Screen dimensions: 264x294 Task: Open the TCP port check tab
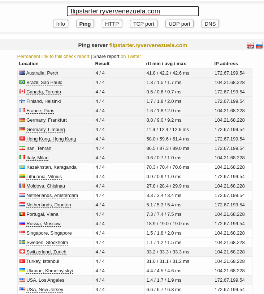click(144, 24)
